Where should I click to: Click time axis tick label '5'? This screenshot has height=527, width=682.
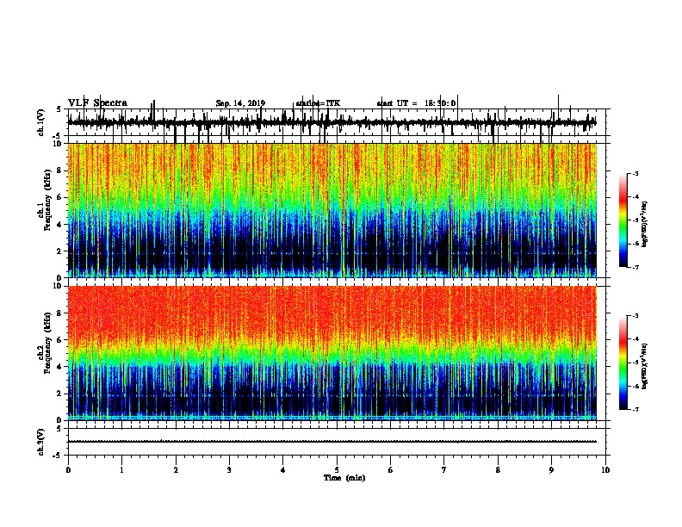pyautogui.click(x=337, y=470)
